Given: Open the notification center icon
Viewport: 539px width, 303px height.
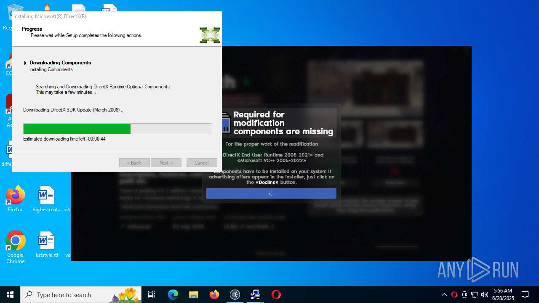Looking at the screenshot, I should (525, 295).
